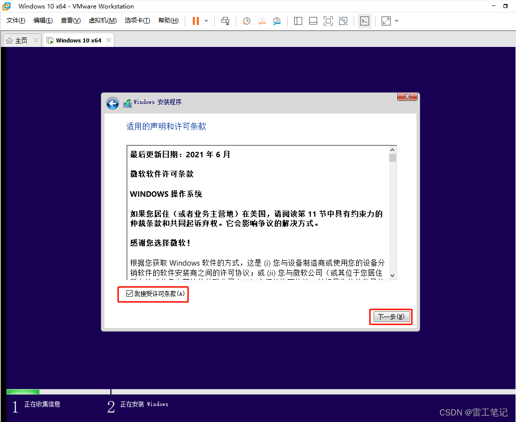The width and height of the screenshot is (516, 422).
Task: Click 正在安装 Windows step label
Action: point(144,404)
